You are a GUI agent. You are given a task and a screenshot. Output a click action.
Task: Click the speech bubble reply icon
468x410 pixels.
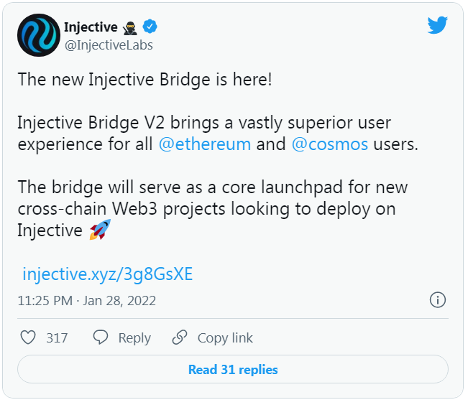101,337
